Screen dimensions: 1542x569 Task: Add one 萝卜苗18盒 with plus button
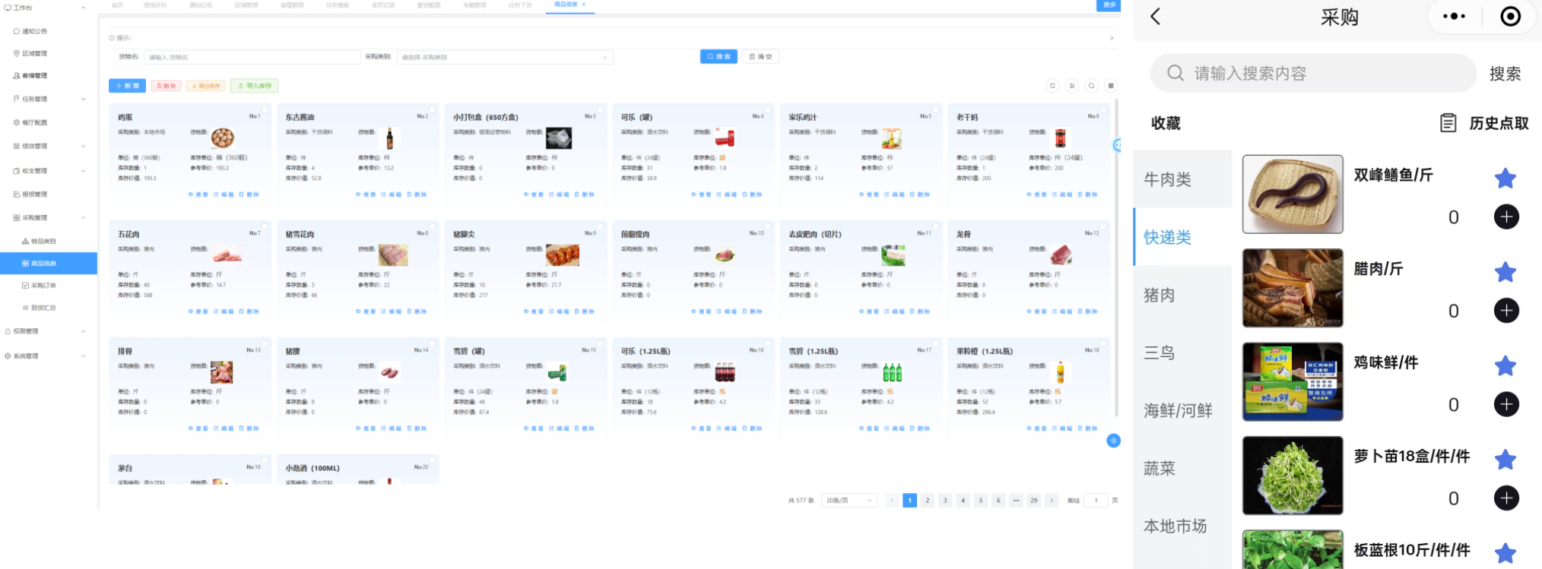click(x=1506, y=498)
